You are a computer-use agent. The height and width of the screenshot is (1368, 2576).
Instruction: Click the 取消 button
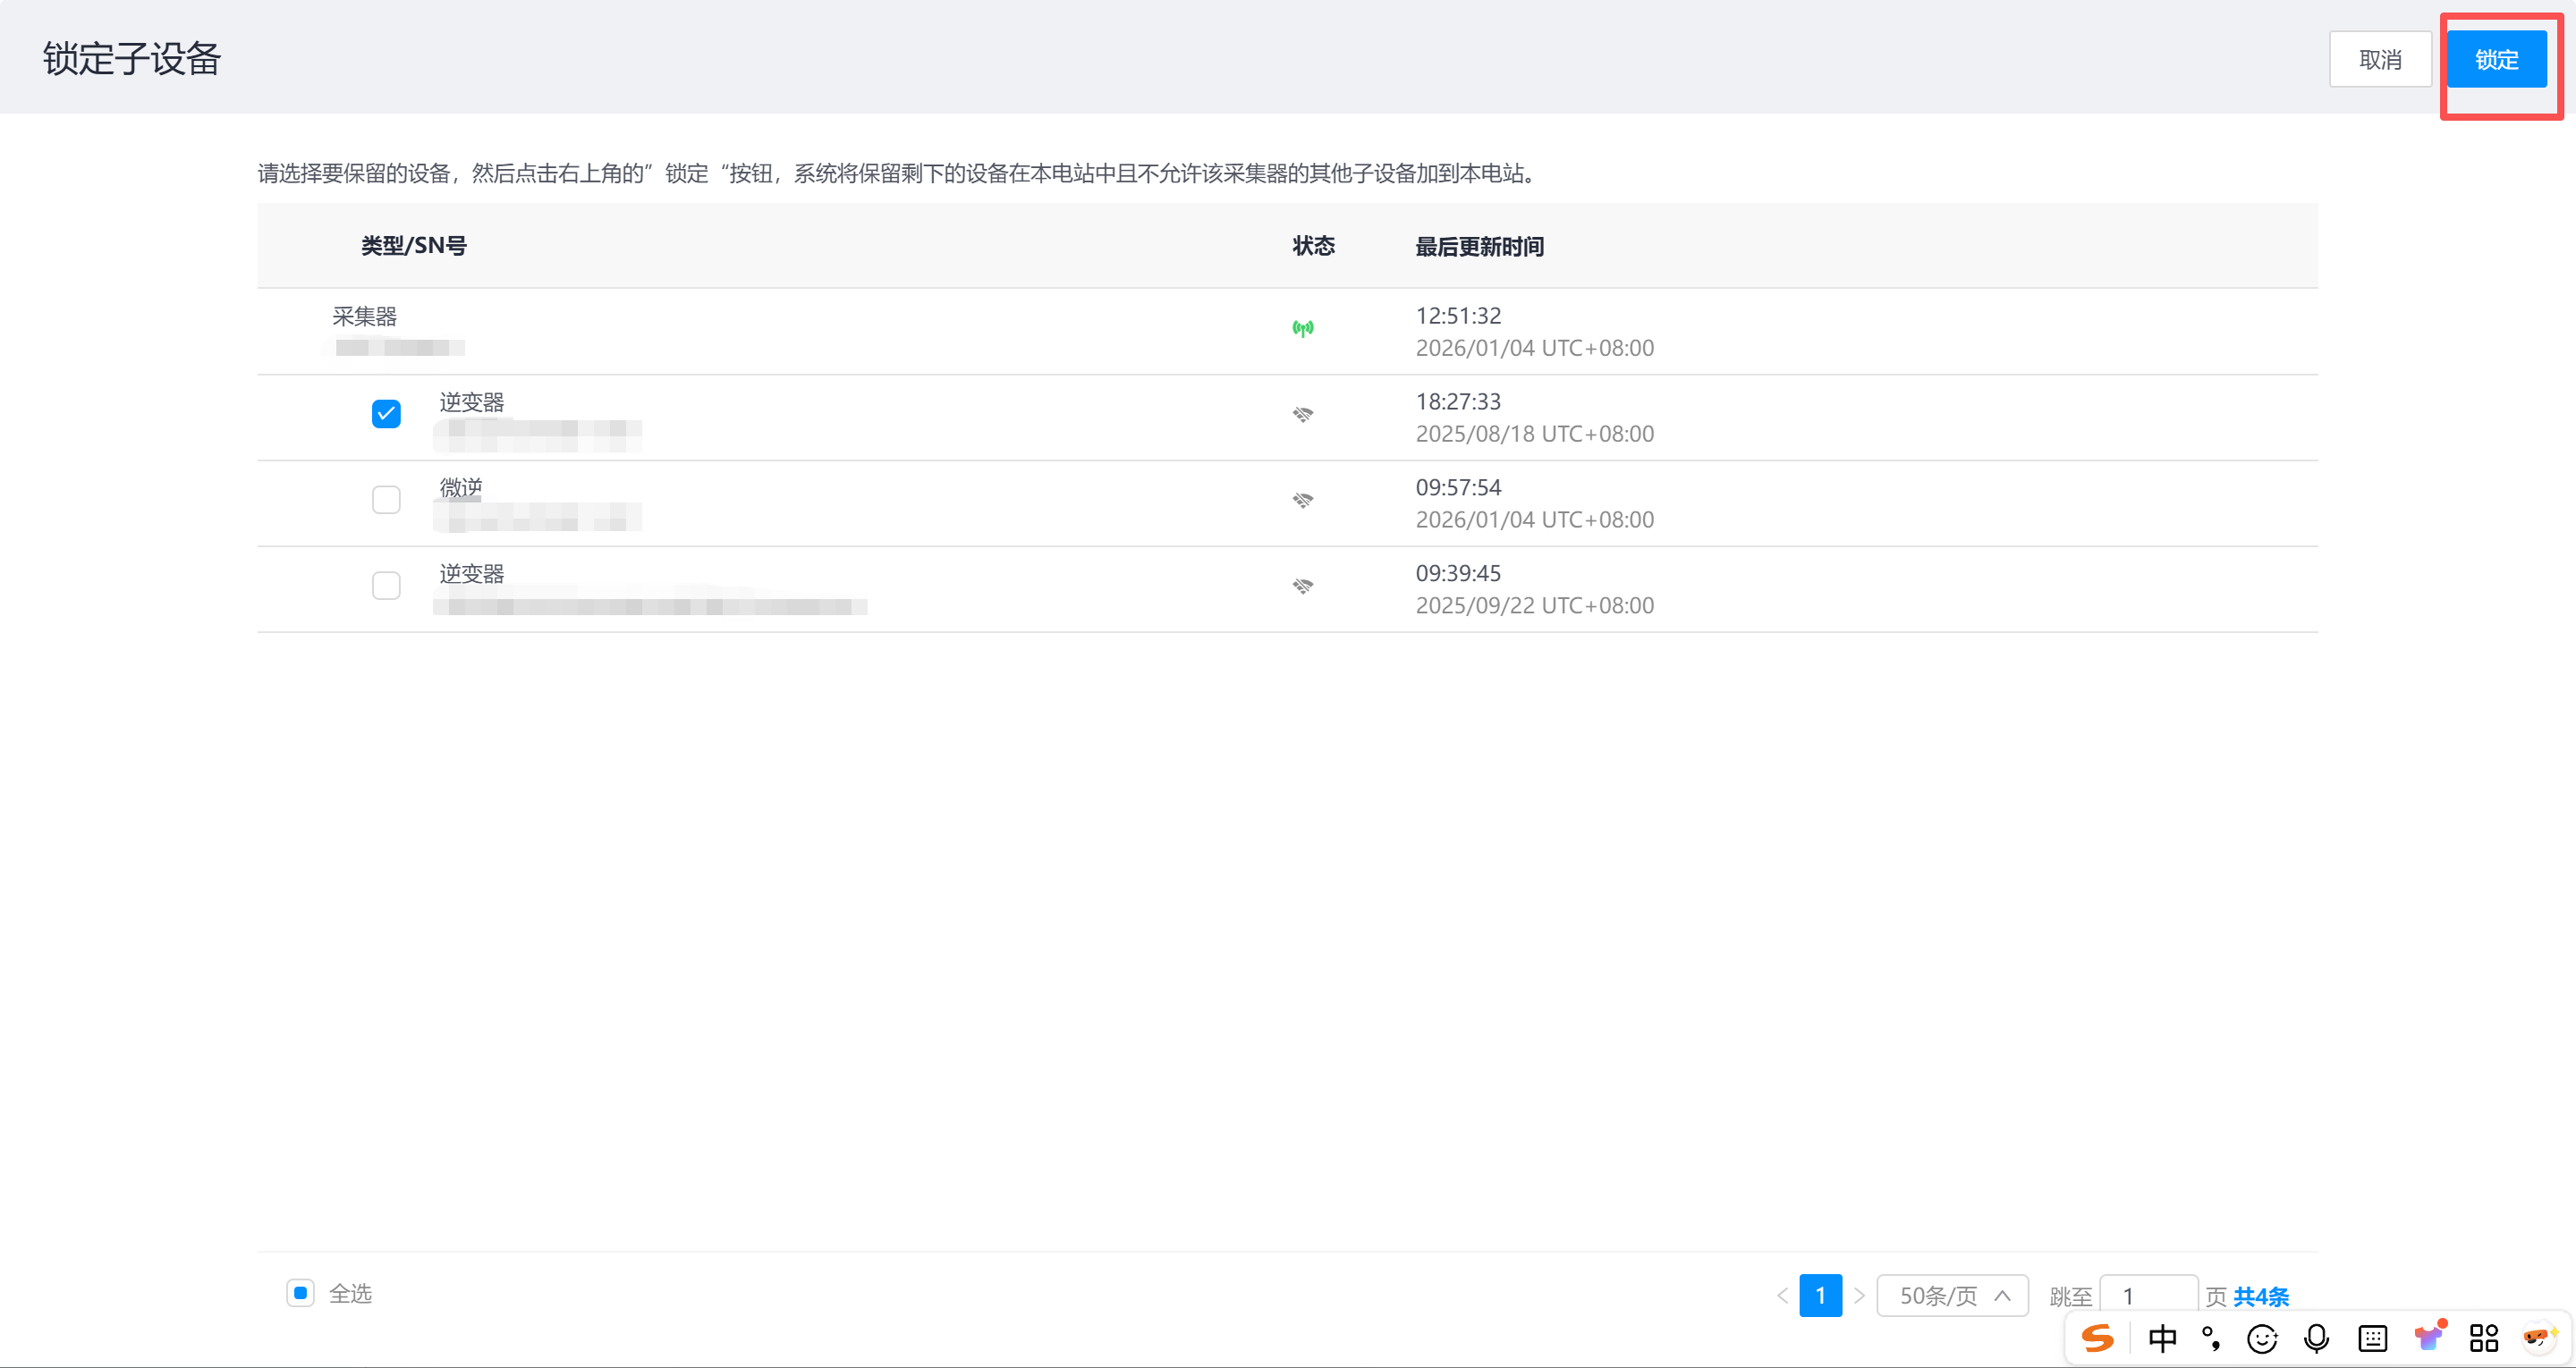tap(2380, 60)
